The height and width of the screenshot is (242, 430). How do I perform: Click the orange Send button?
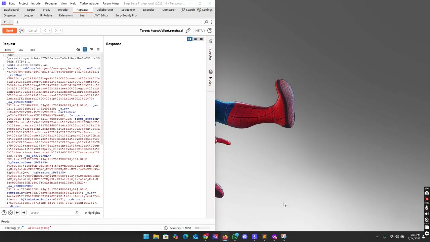[x=9, y=31]
